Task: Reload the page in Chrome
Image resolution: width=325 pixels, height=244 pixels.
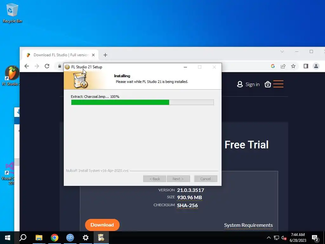Action: [47, 66]
